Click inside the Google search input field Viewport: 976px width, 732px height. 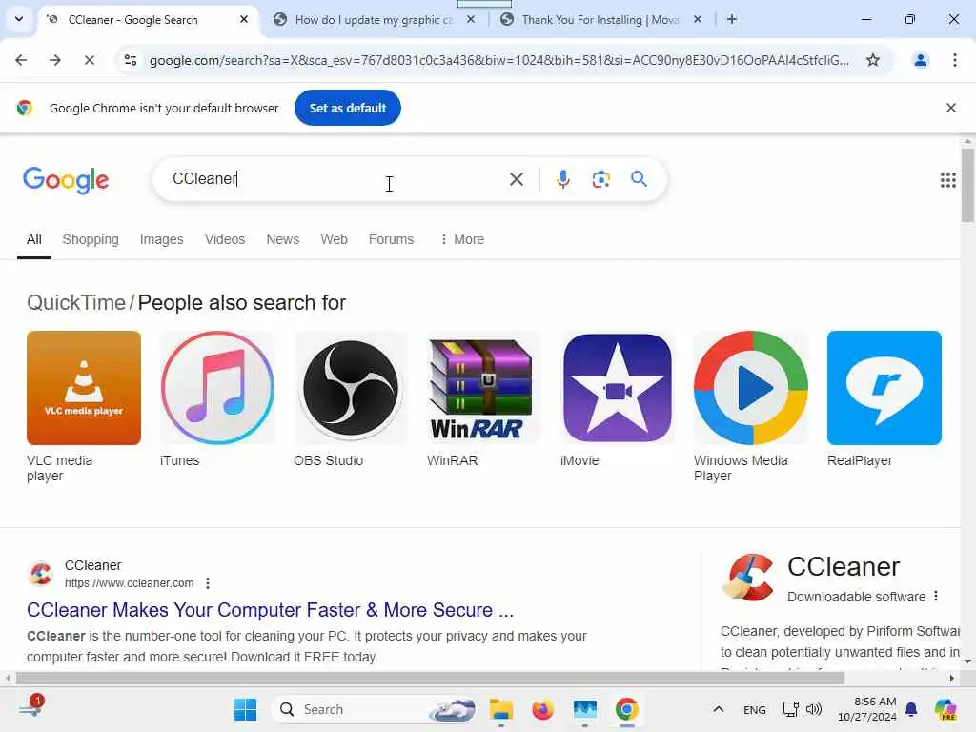coord(336,179)
